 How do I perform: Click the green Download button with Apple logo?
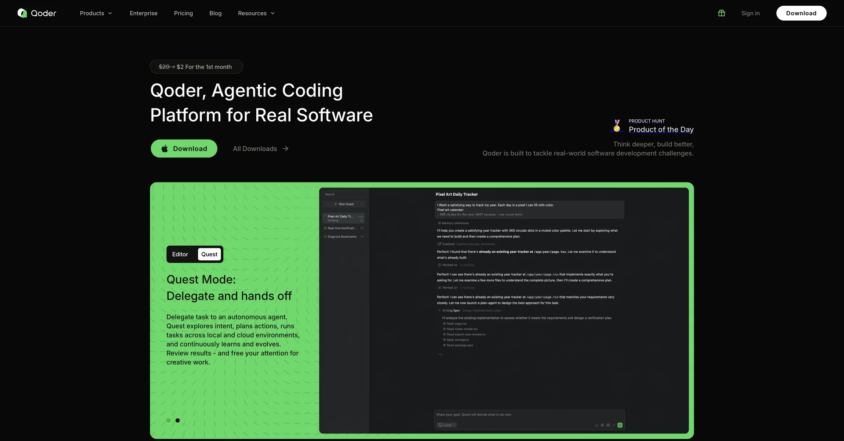184,149
